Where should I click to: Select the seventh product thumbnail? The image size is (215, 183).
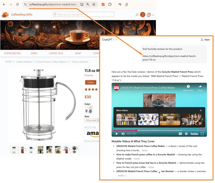pos(66,150)
